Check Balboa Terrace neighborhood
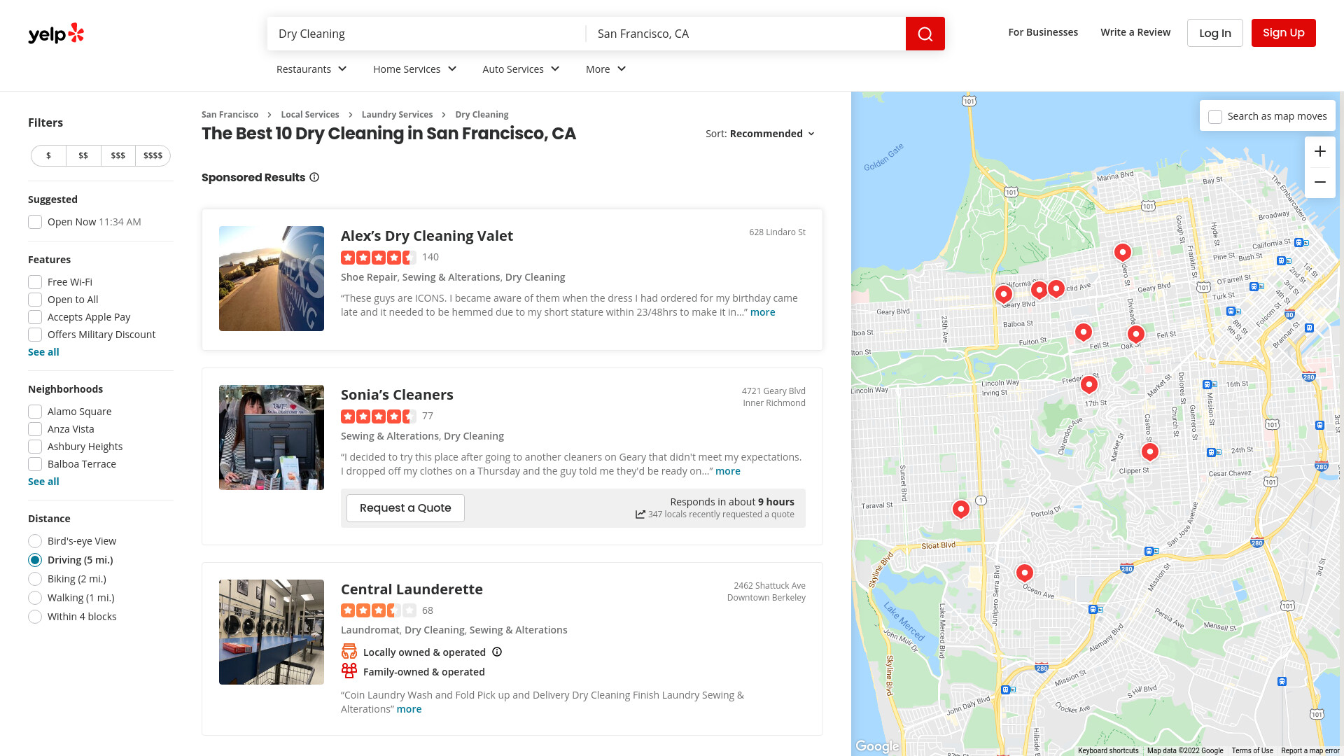1344x756 pixels. click(x=35, y=464)
